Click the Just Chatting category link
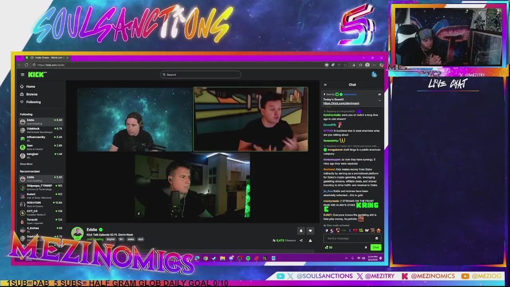 point(95,240)
